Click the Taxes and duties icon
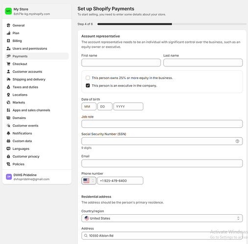 pos(8,87)
